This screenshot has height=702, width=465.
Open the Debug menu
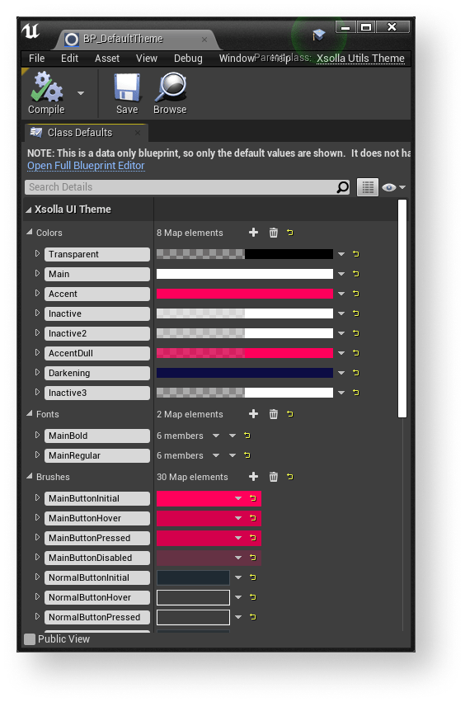click(188, 59)
